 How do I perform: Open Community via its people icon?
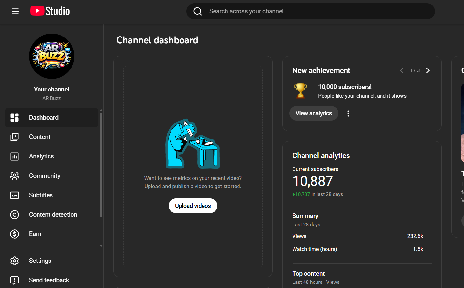coord(15,176)
